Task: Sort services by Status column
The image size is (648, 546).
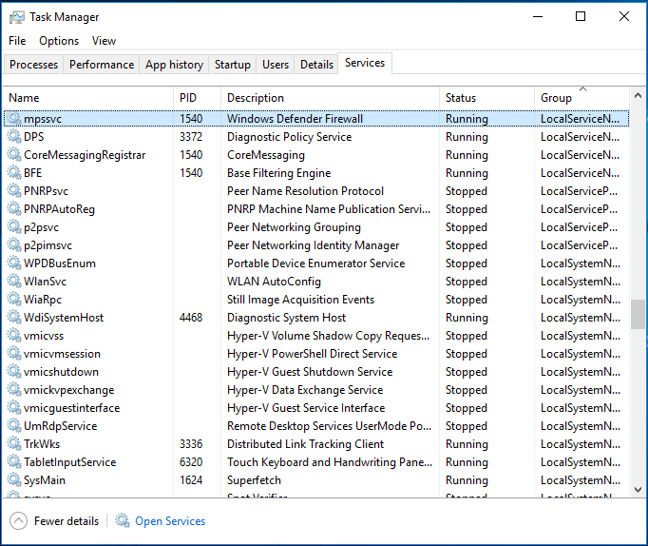Action: click(x=486, y=98)
